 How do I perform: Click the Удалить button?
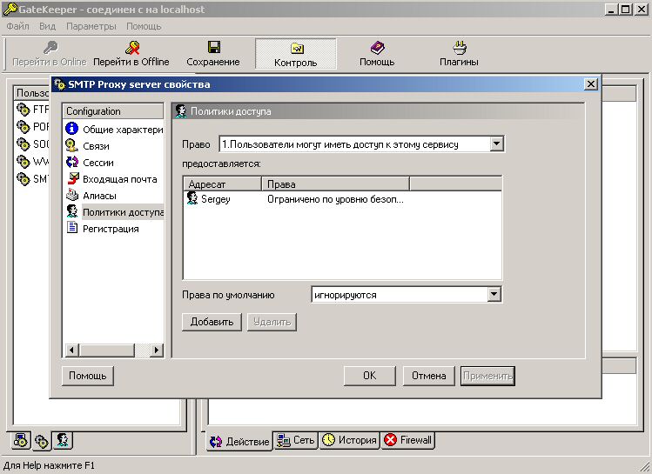click(x=272, y=322)
